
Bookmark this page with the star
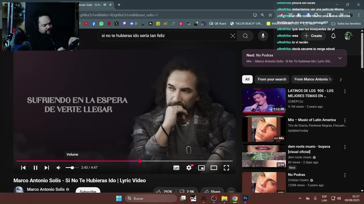270,15
